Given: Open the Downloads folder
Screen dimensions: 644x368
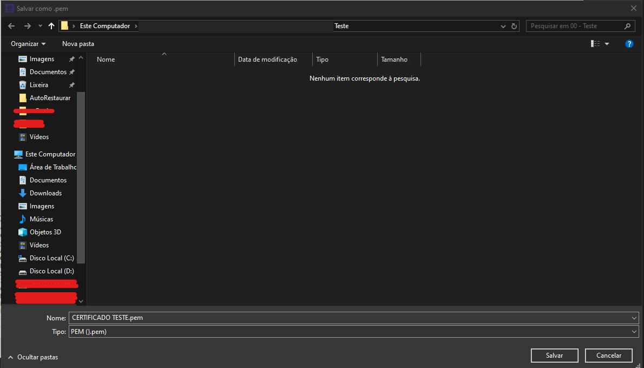Looking at the screenshot, I should pos(45,193).
